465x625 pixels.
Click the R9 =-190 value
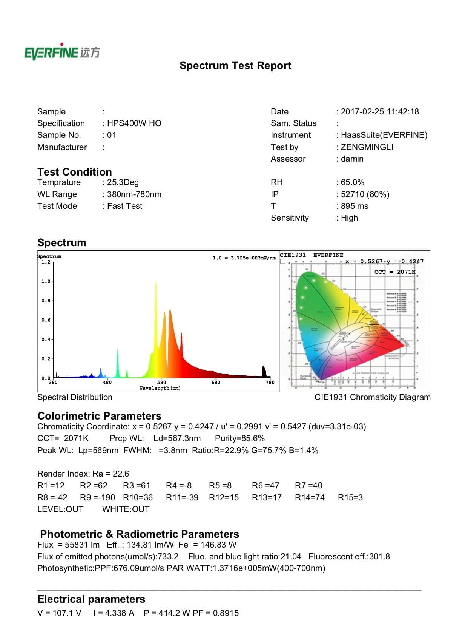tap(97, 497)
